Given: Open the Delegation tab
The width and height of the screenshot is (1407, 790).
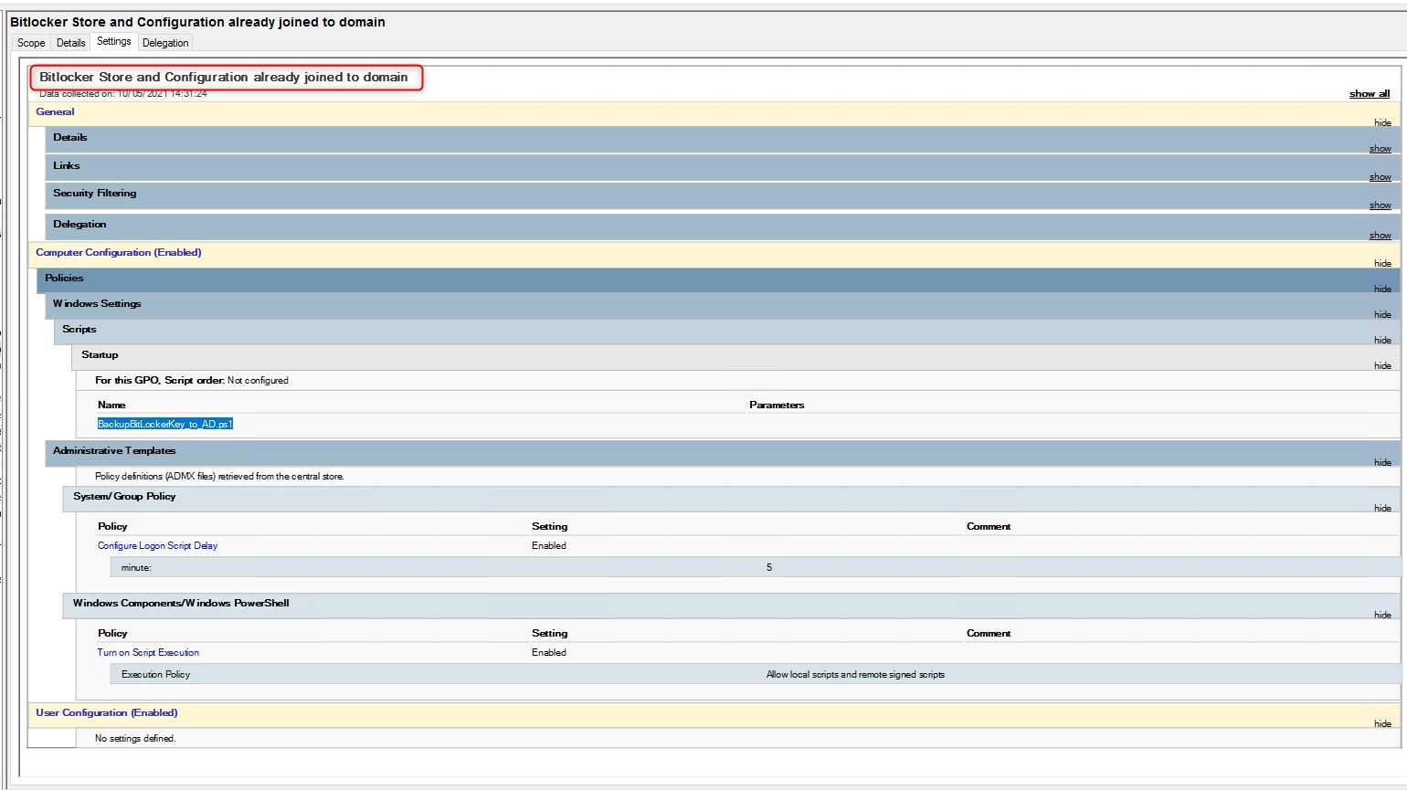Looking at the screenshot, I should point(165,43).
